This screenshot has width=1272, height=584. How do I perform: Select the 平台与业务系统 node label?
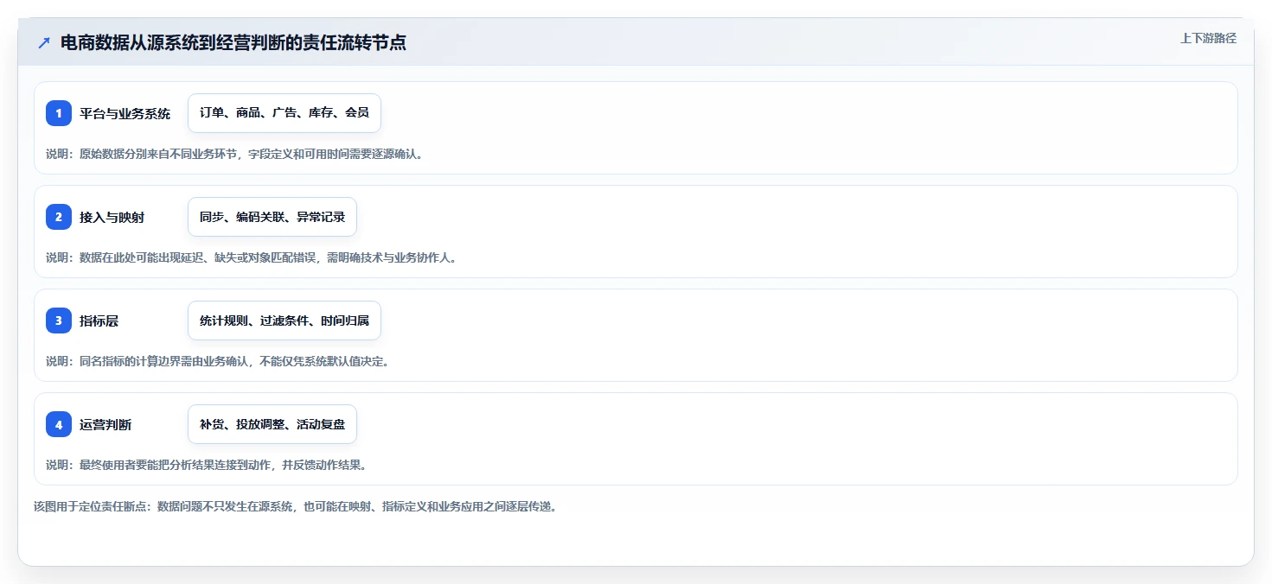point(125,113)
